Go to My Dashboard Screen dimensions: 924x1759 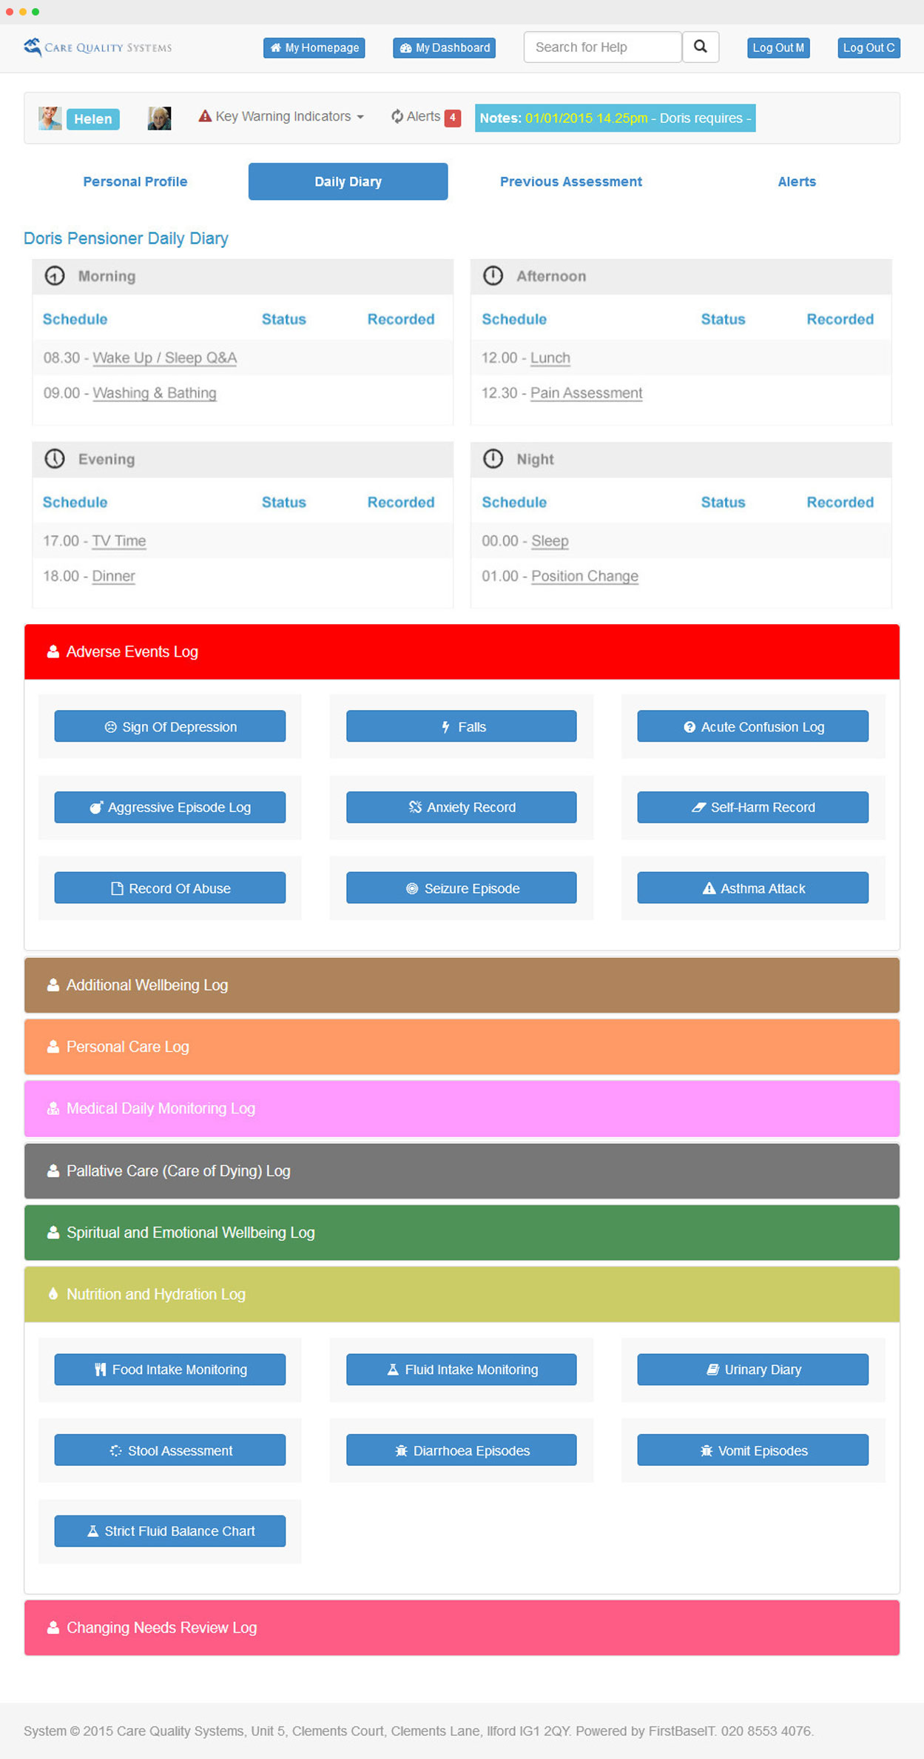click(x=444, y=48)
